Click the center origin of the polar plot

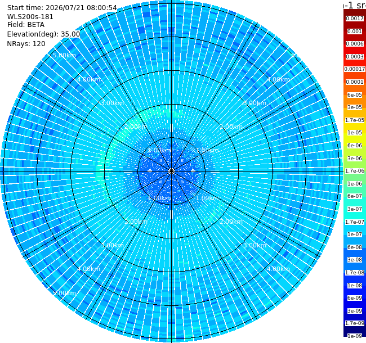point(171,171)
